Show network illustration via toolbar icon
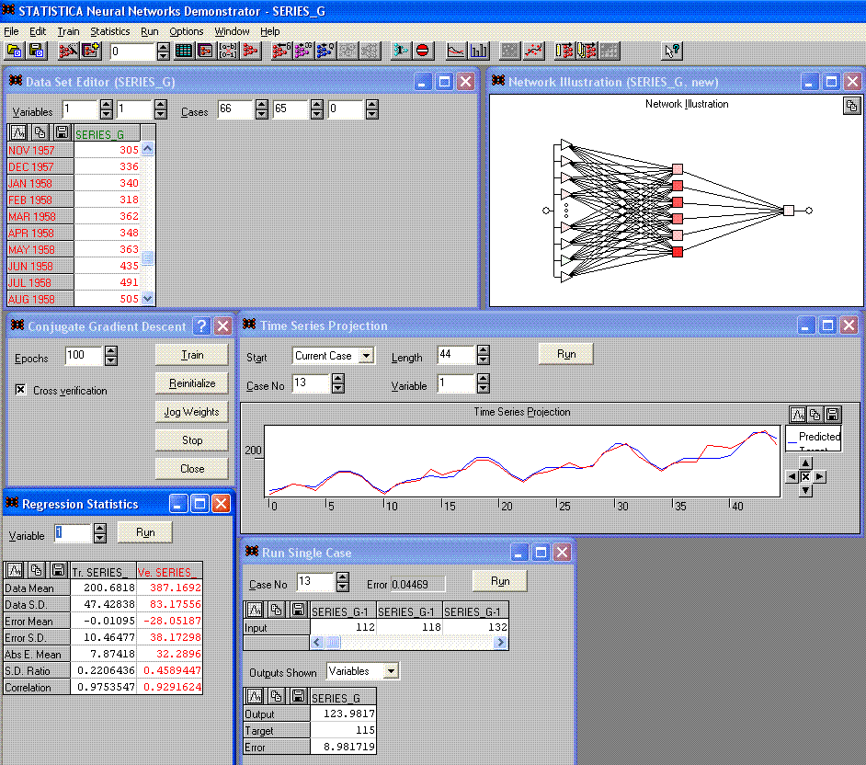Screen dimensions: 866x765 point(250,51)
